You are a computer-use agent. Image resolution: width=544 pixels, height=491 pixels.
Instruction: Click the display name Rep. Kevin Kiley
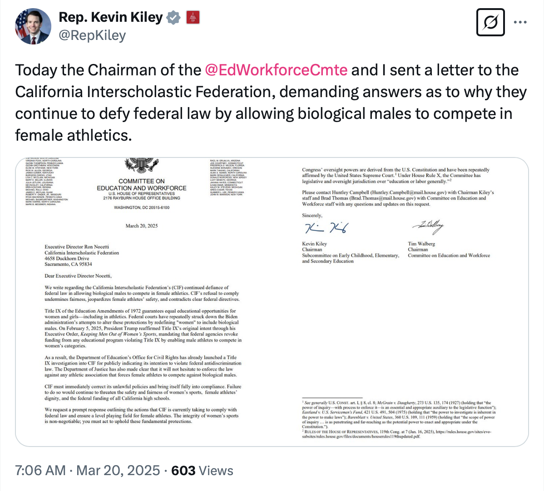[x=110, y=17]
